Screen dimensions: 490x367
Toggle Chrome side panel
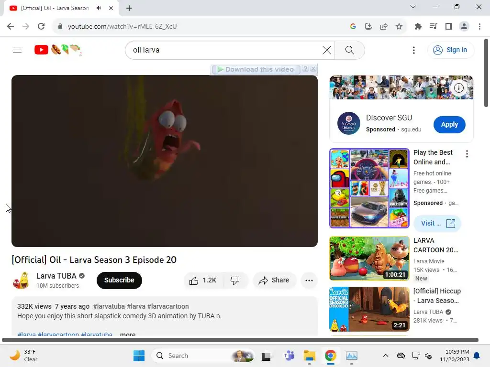pos(449,27)
